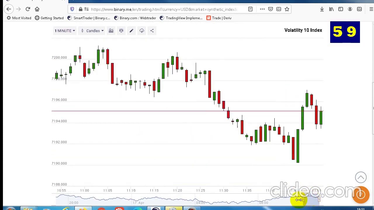Open page actions three-dot menu
Viewport: 374px width, 210px height.
[x=262, y=9]
